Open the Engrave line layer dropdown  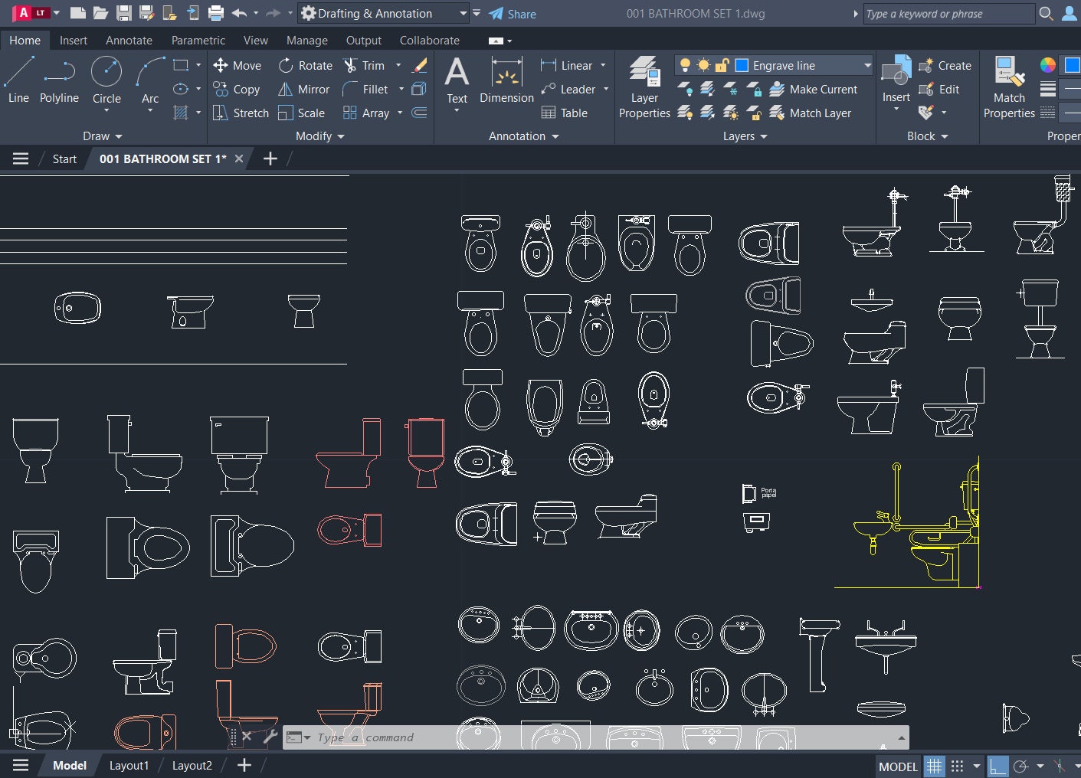866,65
